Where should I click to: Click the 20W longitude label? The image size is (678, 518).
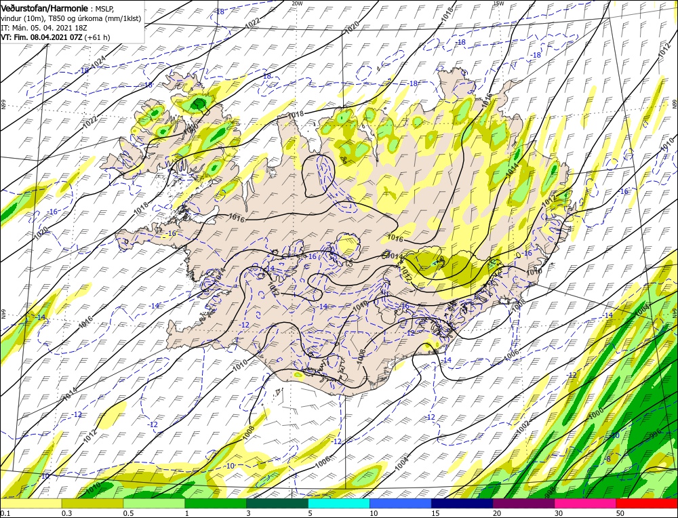[x=297, y=3]
